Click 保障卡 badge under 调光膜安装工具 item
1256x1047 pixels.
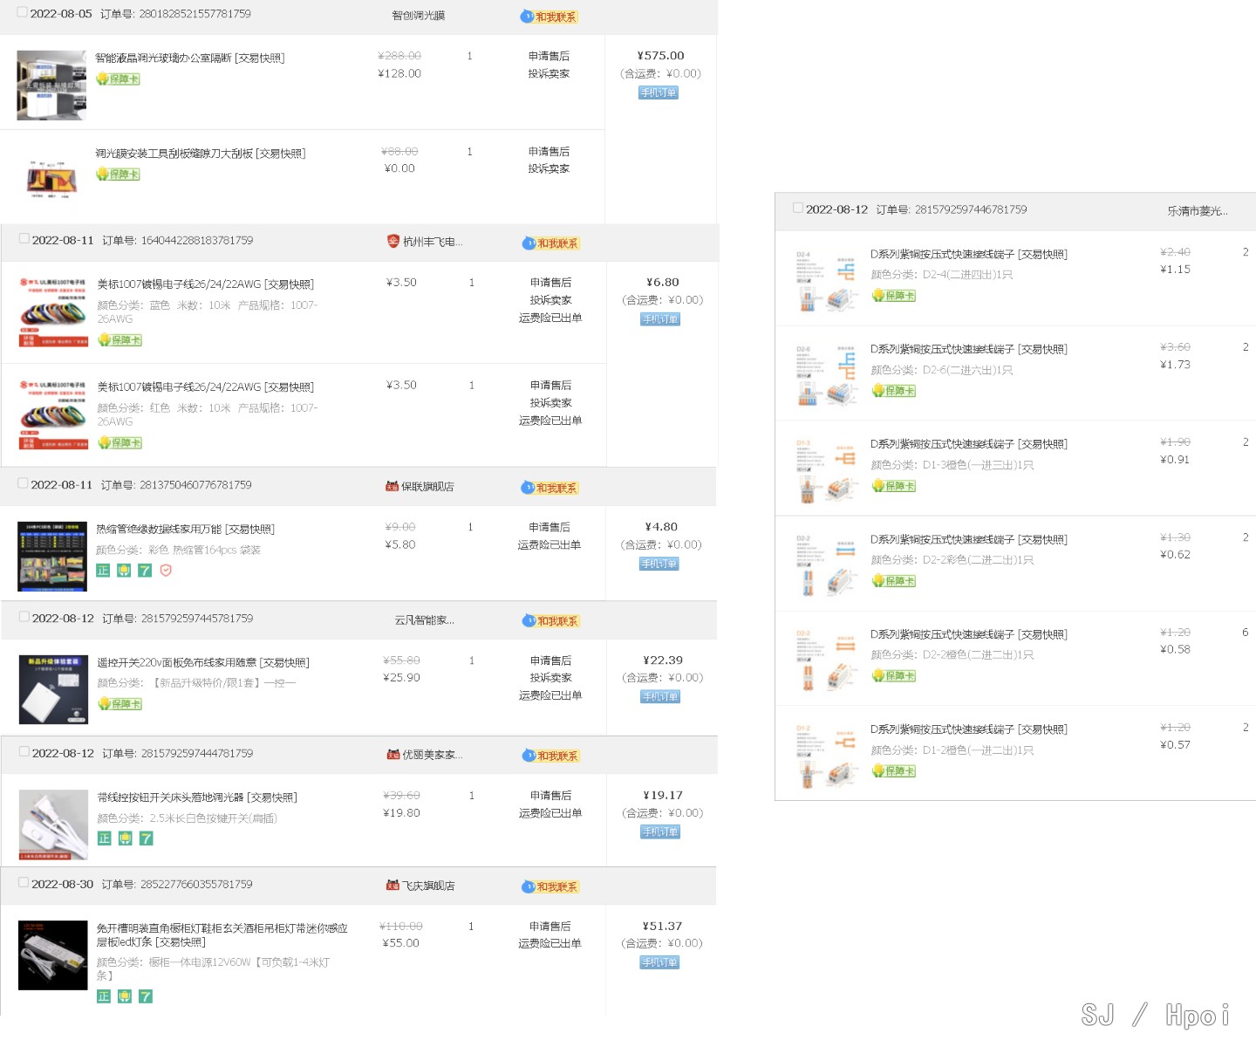tap(118, 174)
